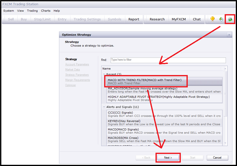Open the Account Parameters step link
Viewport: 237px width, 166px height.
[77, 64]
